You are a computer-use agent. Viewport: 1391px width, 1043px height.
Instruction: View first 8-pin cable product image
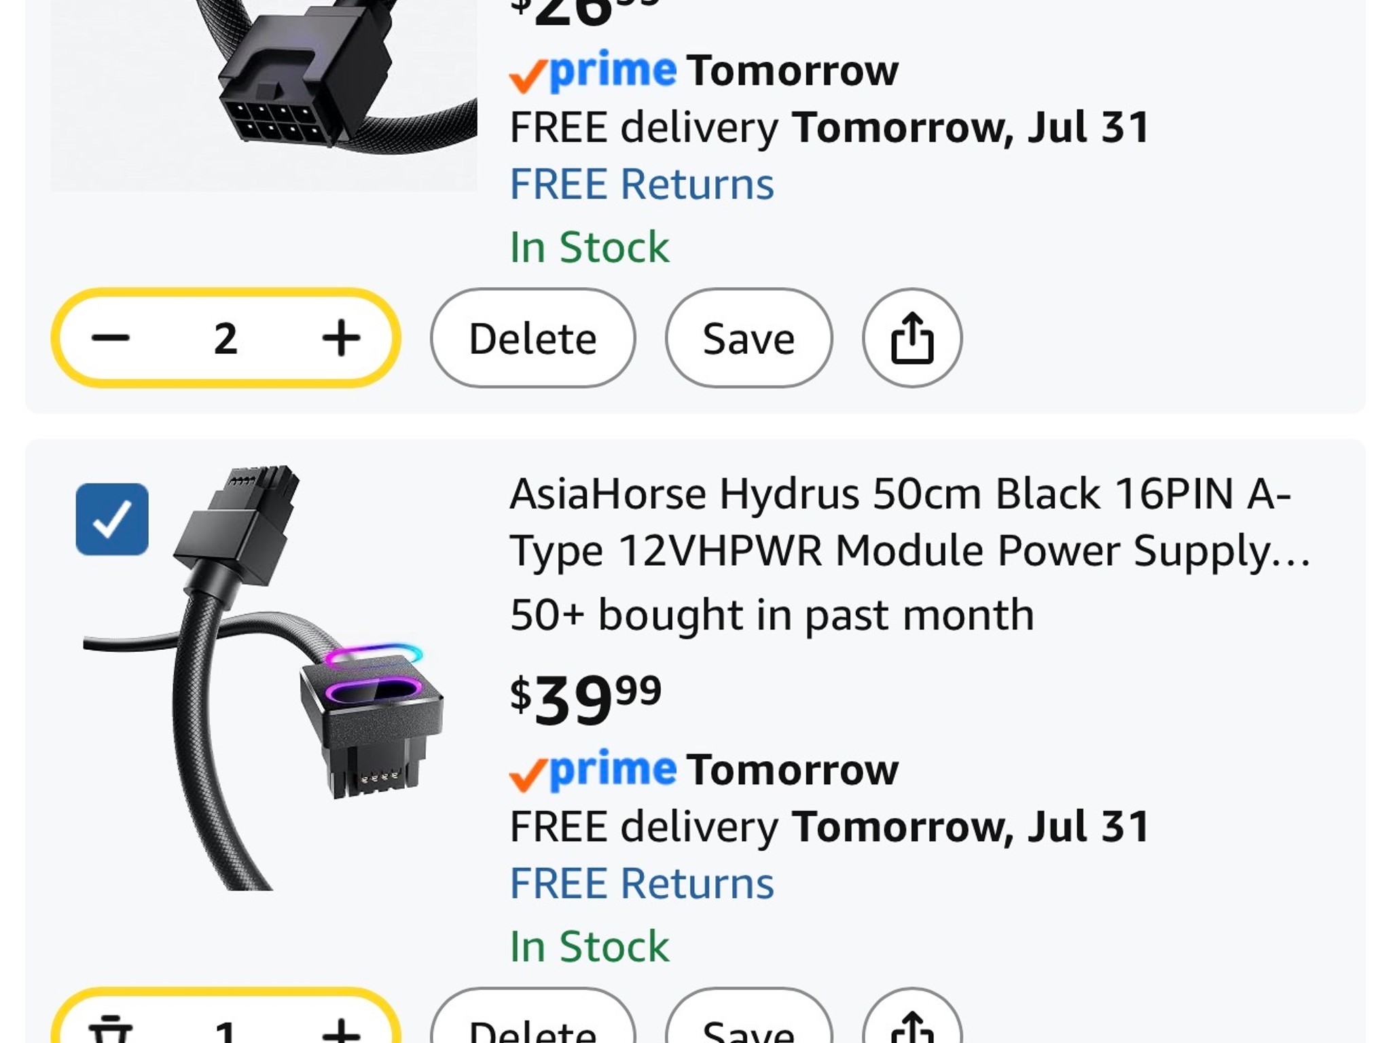[264, 95]
